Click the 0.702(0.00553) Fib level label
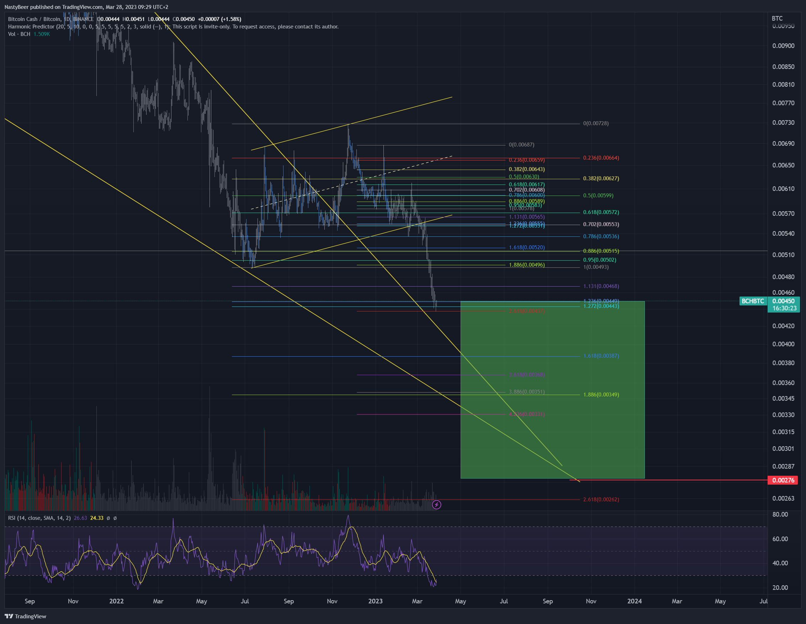This screenshot has width=806, height=624. [x=601, y=224]
